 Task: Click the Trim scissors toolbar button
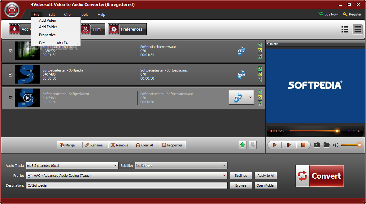point(93,29)
